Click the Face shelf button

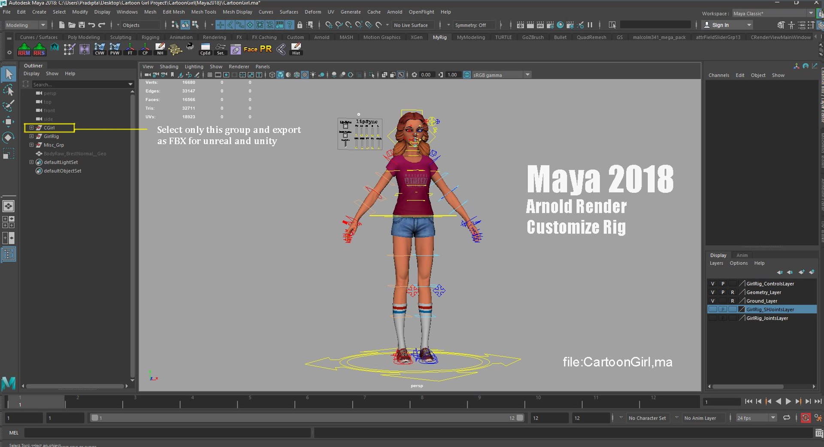(x=251, y=49)
